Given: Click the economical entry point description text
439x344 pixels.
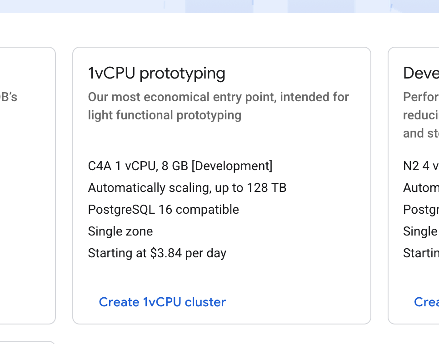Looking at the screenshot, I should tap(218, 106).
